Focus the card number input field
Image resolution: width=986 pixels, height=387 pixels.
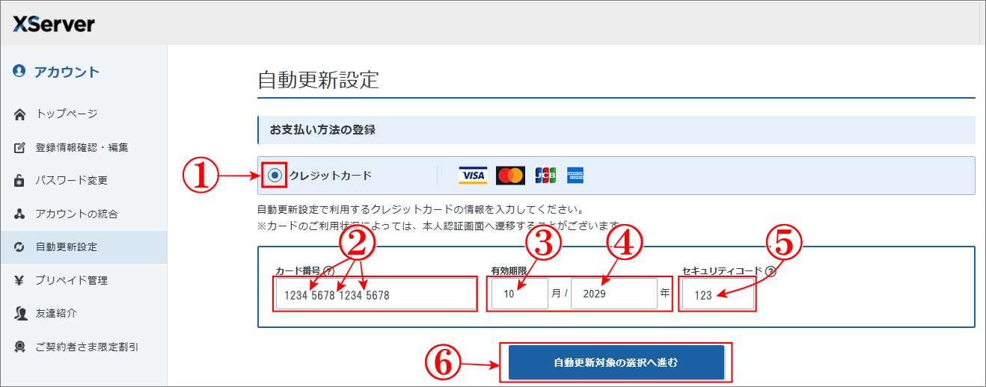[x=375, y=294]
